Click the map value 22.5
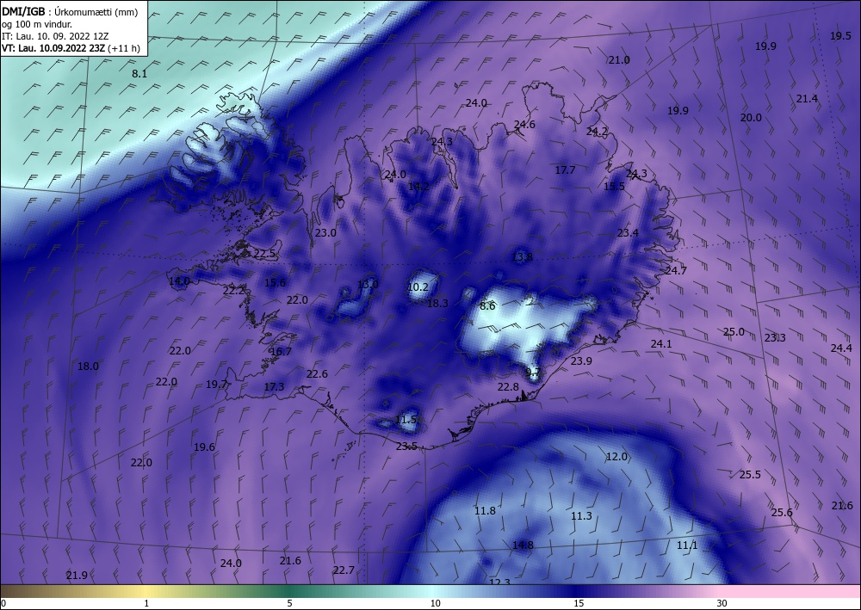This screenshot has width=861, height=610. click(264, 254)
